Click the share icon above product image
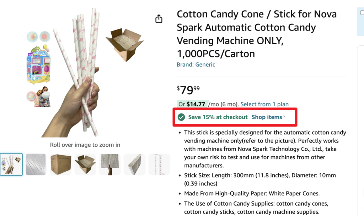 tap(159, 19)
